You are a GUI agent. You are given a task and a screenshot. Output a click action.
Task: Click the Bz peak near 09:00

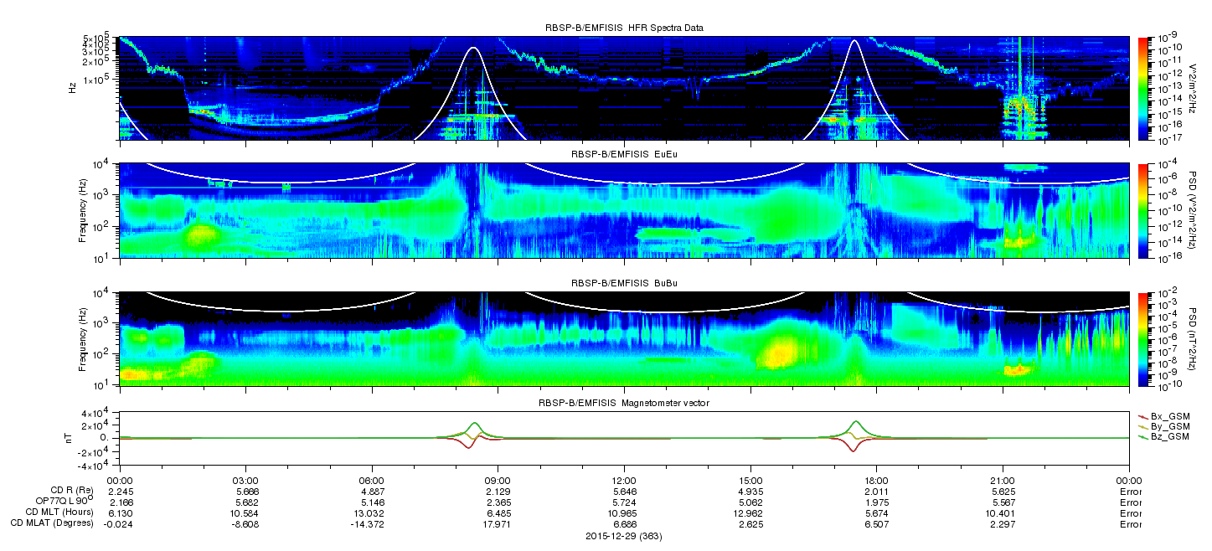(x=475, y=423)
